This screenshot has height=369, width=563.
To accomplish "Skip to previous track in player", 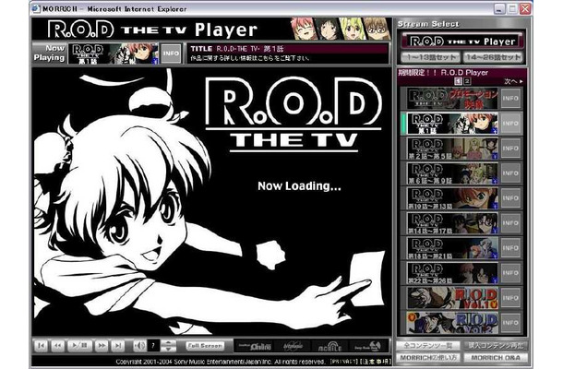I will point(41,346).
